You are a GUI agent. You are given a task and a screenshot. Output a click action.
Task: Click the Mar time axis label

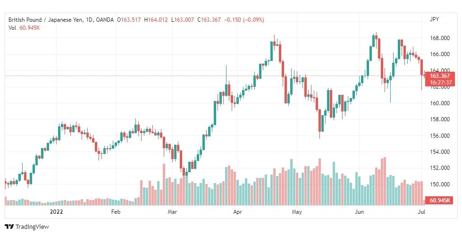point(173,212)
